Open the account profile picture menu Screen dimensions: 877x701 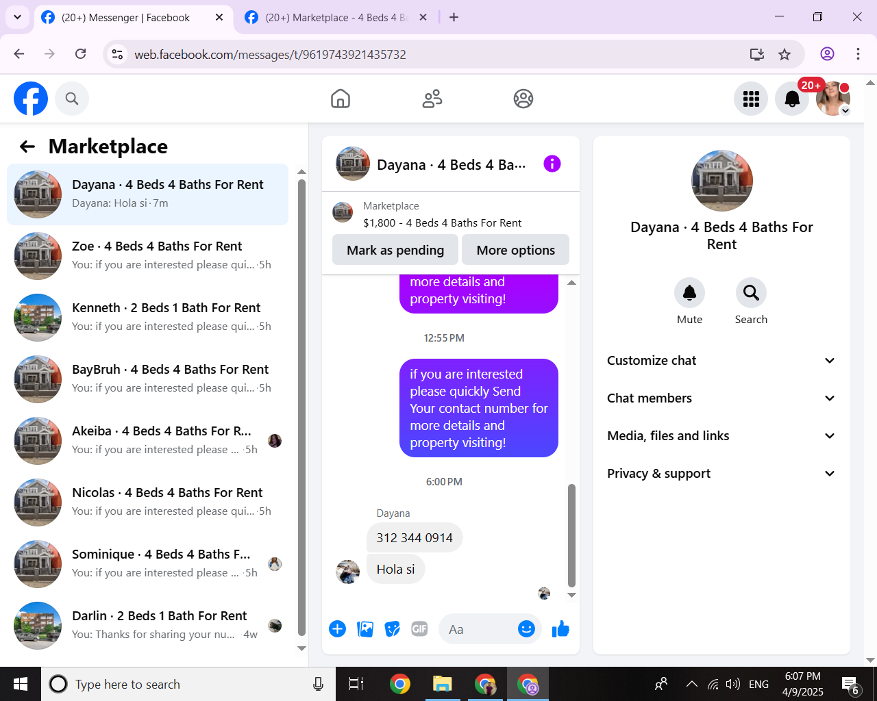[833, 99]
